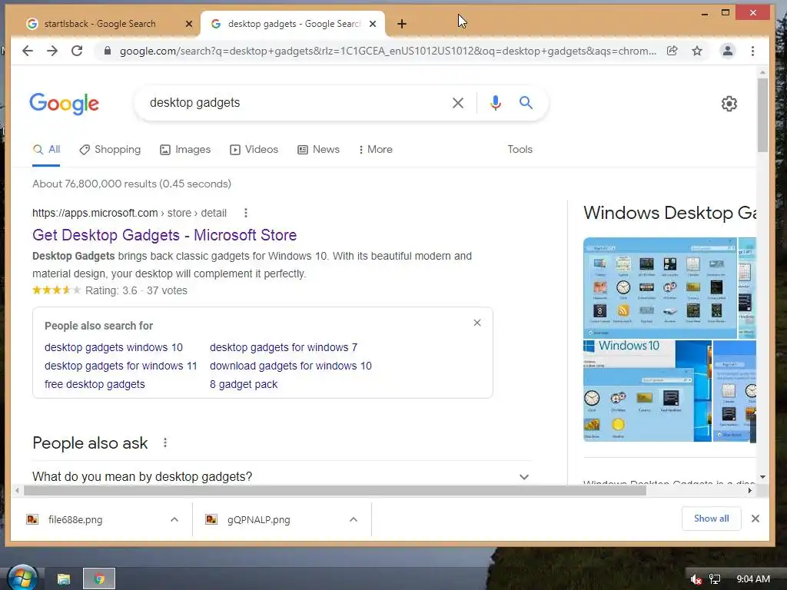Open the Windows 10 gadgets thumbnail image
Viewport: 787px width, 590px height.
click(647, 391)
